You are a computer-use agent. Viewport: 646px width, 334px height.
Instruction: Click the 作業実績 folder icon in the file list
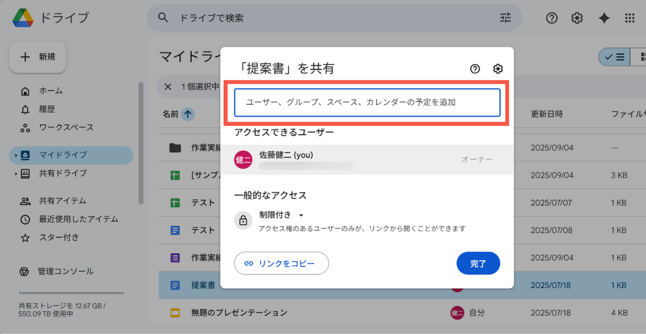point(174,147)
